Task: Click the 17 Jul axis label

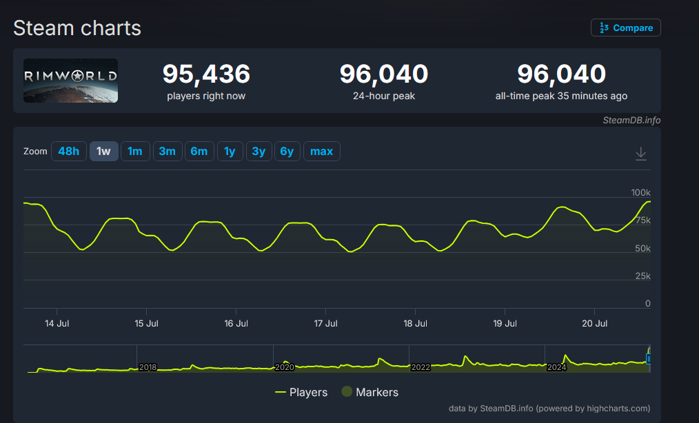Action: click(x=325, y=324)
